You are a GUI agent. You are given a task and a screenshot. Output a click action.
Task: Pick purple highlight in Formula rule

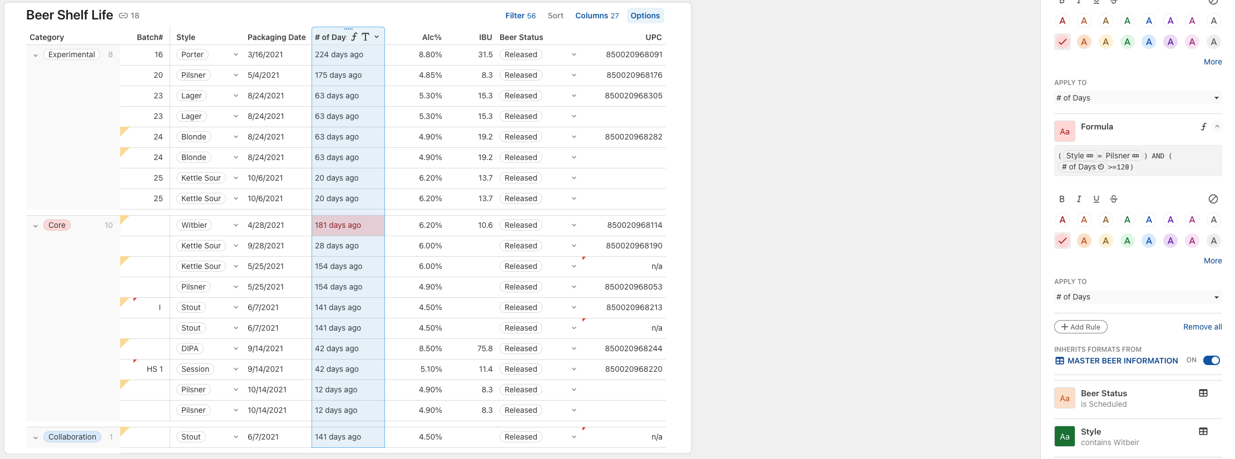point(1170,241)
